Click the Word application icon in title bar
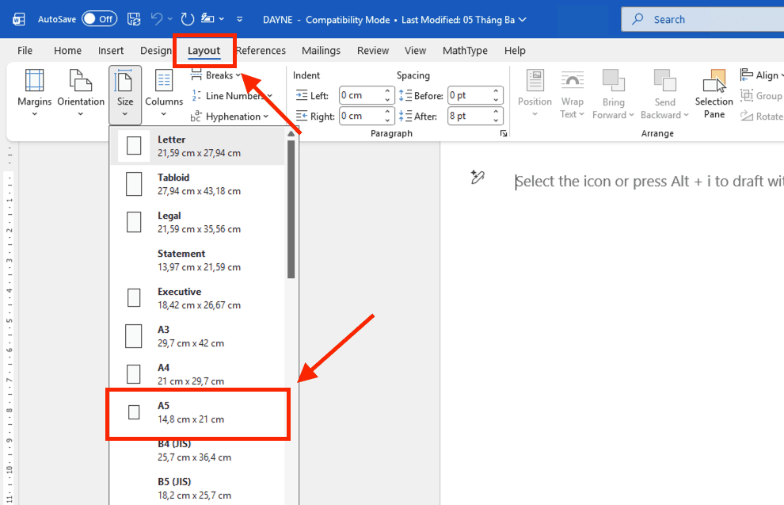This screenshot has width=784, height=505. pos(19,20)
